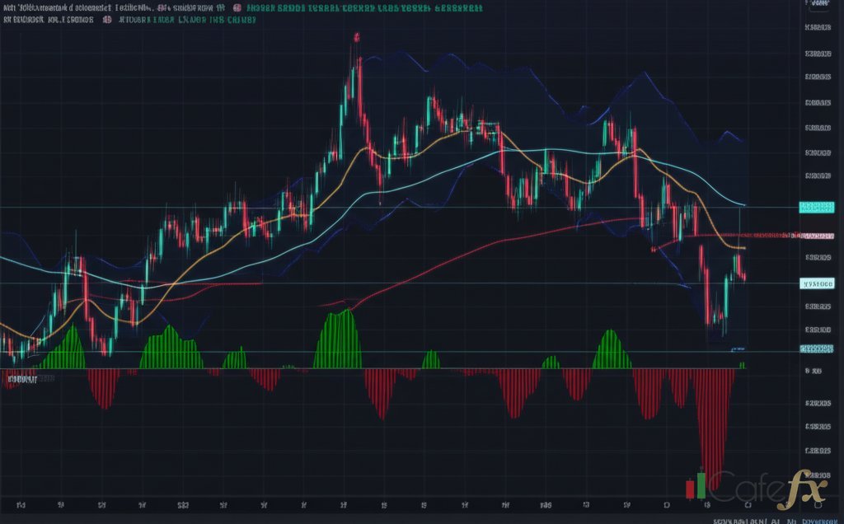
Task: Click the top-right corner chart button
Action: tap(818, 5)
